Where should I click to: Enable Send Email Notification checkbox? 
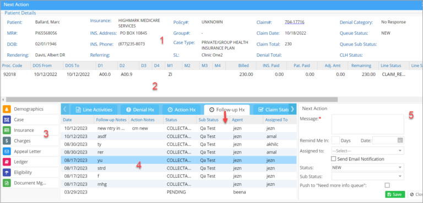click(x=333, y=159)
